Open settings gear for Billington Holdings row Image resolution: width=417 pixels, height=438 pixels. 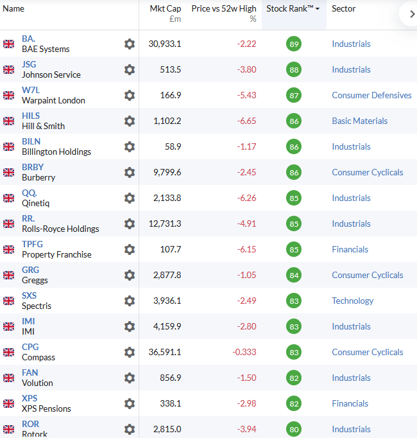[x=130, y=147]
